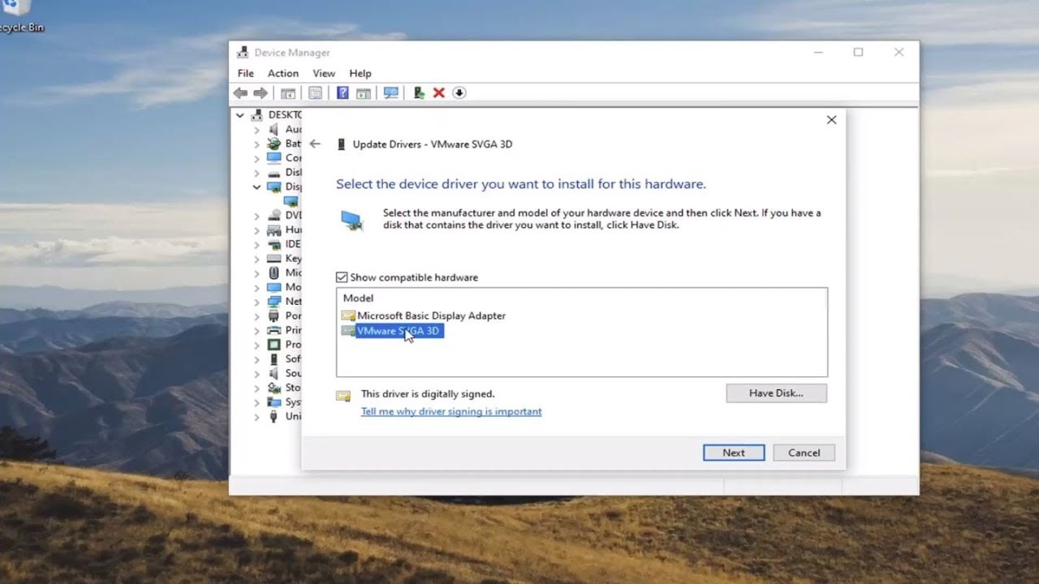Close the Update Drivers dialog
This screenshot has width=1039, height=584.
pyautogui.click(x=831, y=119)
